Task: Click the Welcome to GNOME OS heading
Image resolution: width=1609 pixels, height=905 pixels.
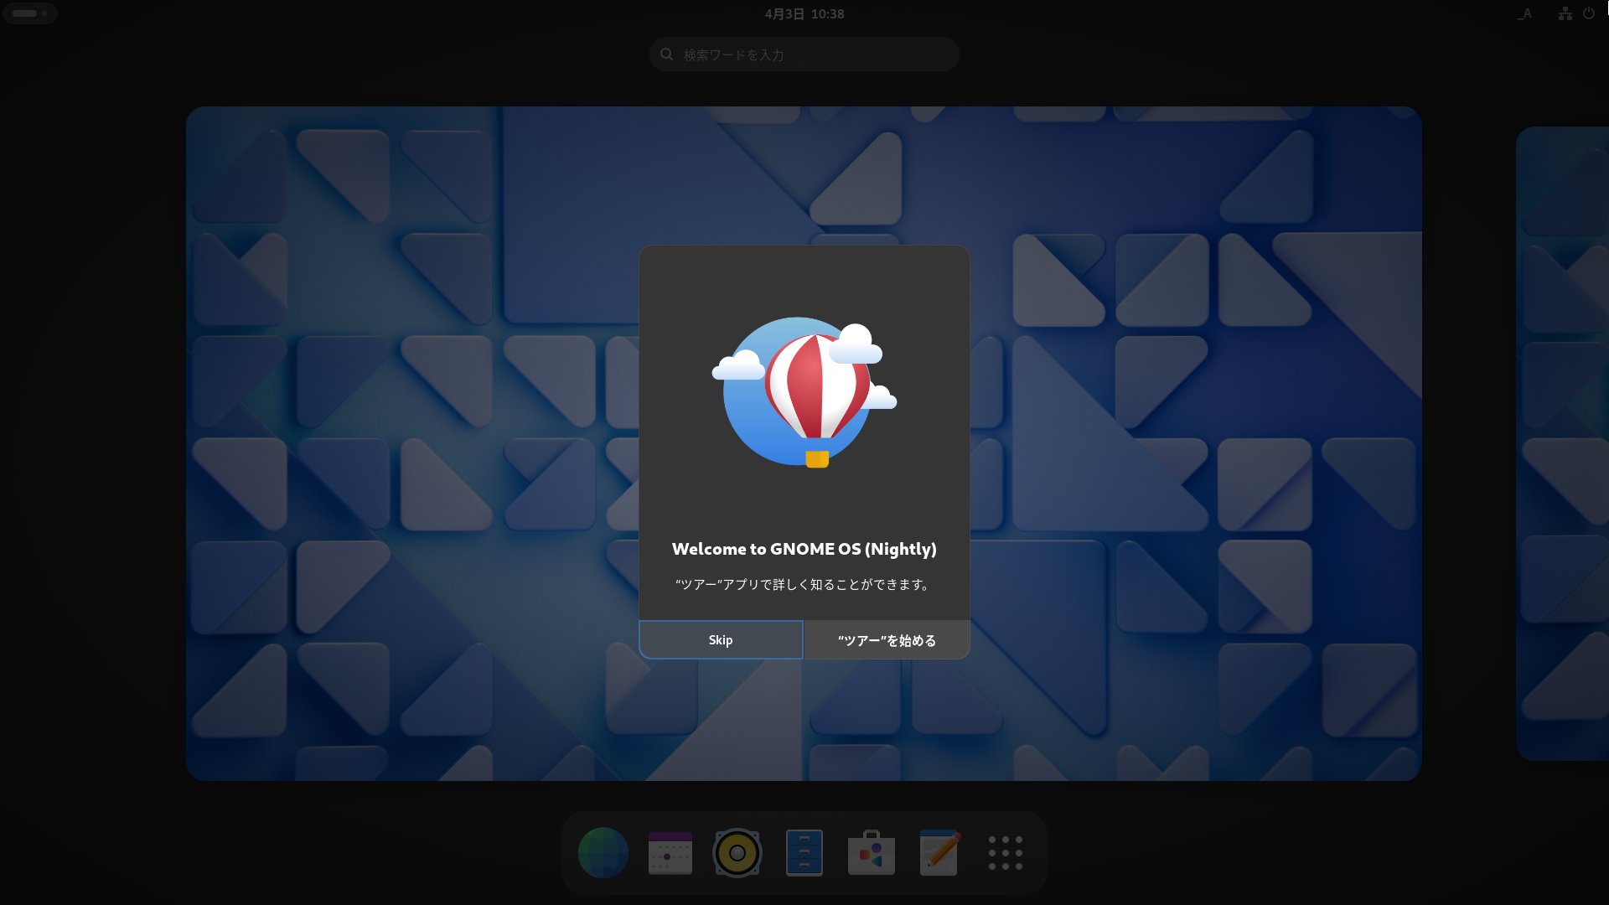Action: 804,549
